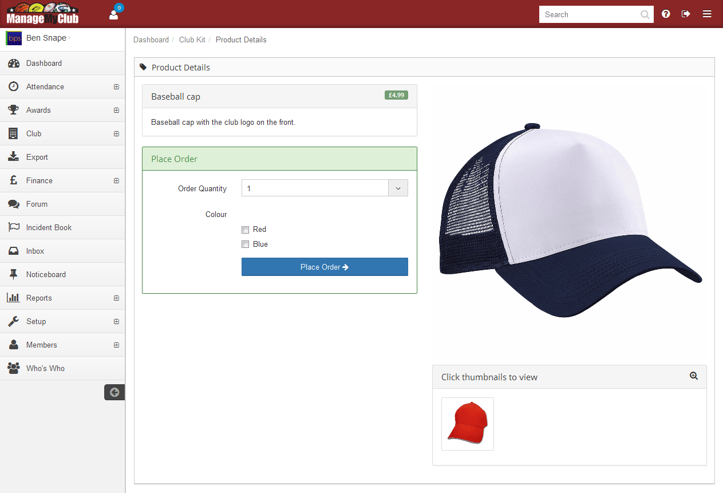This screenshot has height=493, width=723.
Task: Tick the Blue colour checkbox
Action: [245, 244]
